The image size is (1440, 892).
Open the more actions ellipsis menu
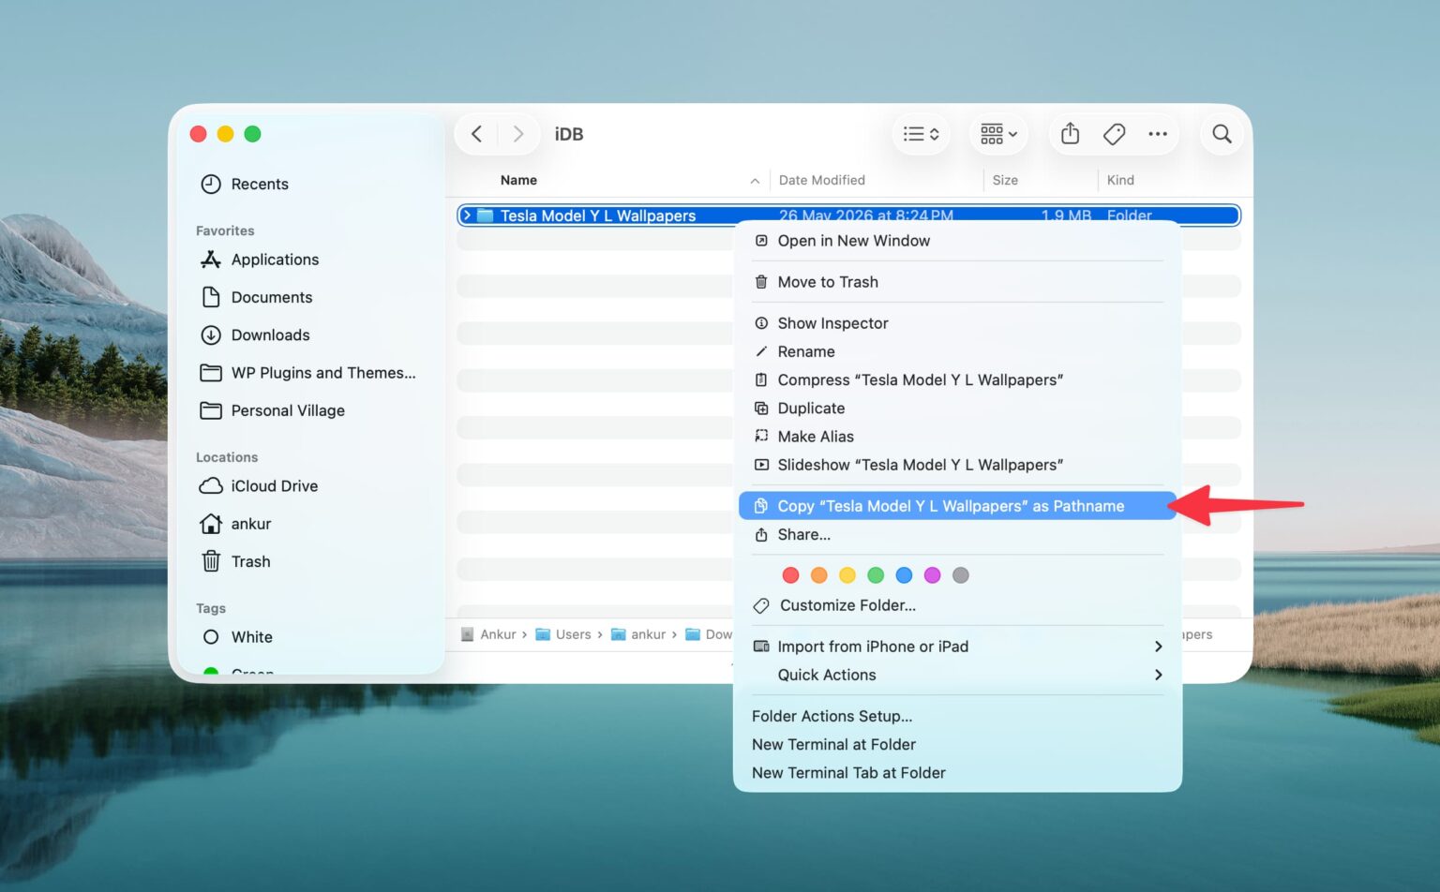[1158, 134]
